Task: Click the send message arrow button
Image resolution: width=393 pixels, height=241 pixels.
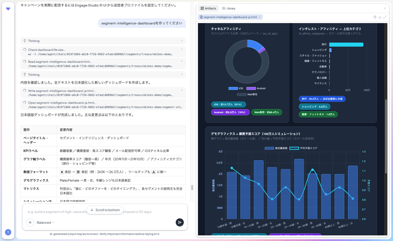Action: pyautogui.click(x=179, y=222)
